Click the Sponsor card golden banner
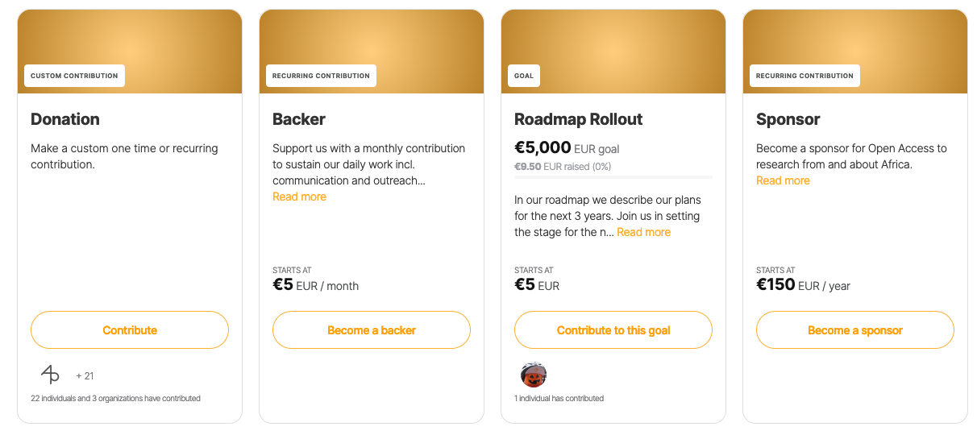977x435 pixels. coord(855,40)
